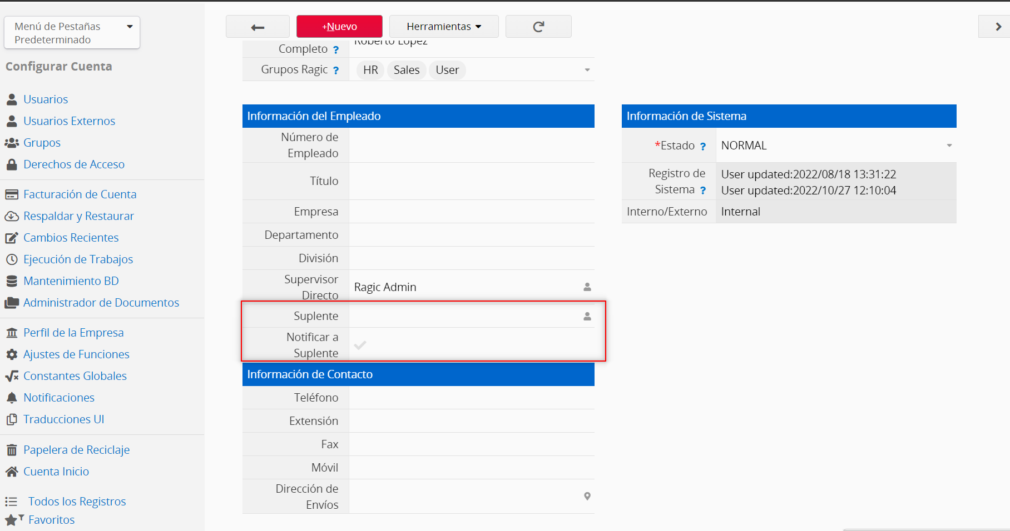Click the refresh icon button
The image size is (1010, 531).
coord(538,27)
